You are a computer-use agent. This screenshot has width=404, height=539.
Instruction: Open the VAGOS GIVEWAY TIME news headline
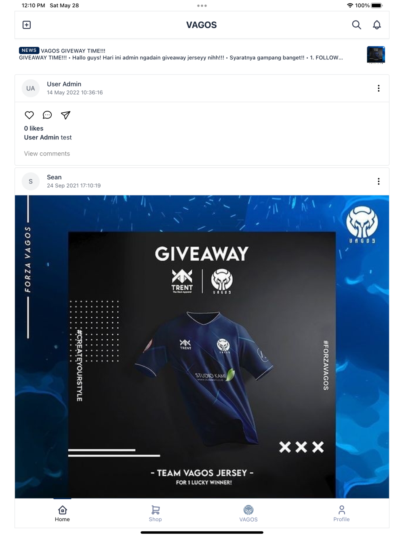pos(73,51)
